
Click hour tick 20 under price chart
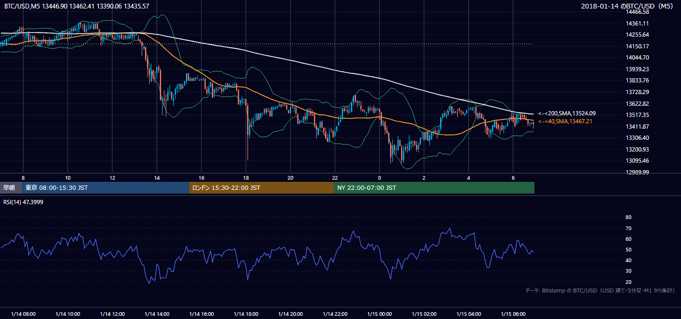click(x=290, y=178)
